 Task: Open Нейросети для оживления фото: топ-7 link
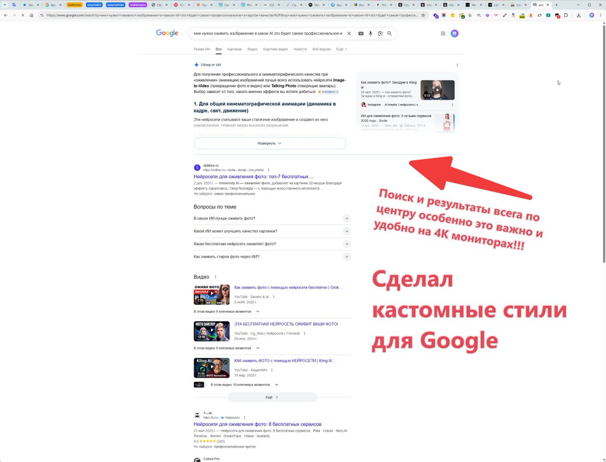pos(254,177)
